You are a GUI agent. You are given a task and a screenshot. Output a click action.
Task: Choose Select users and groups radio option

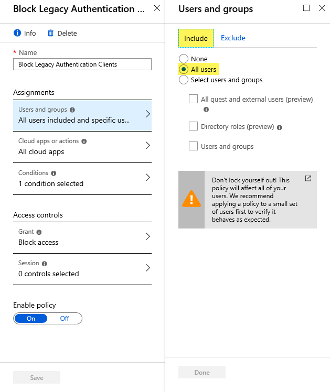(x=184, y=80)
